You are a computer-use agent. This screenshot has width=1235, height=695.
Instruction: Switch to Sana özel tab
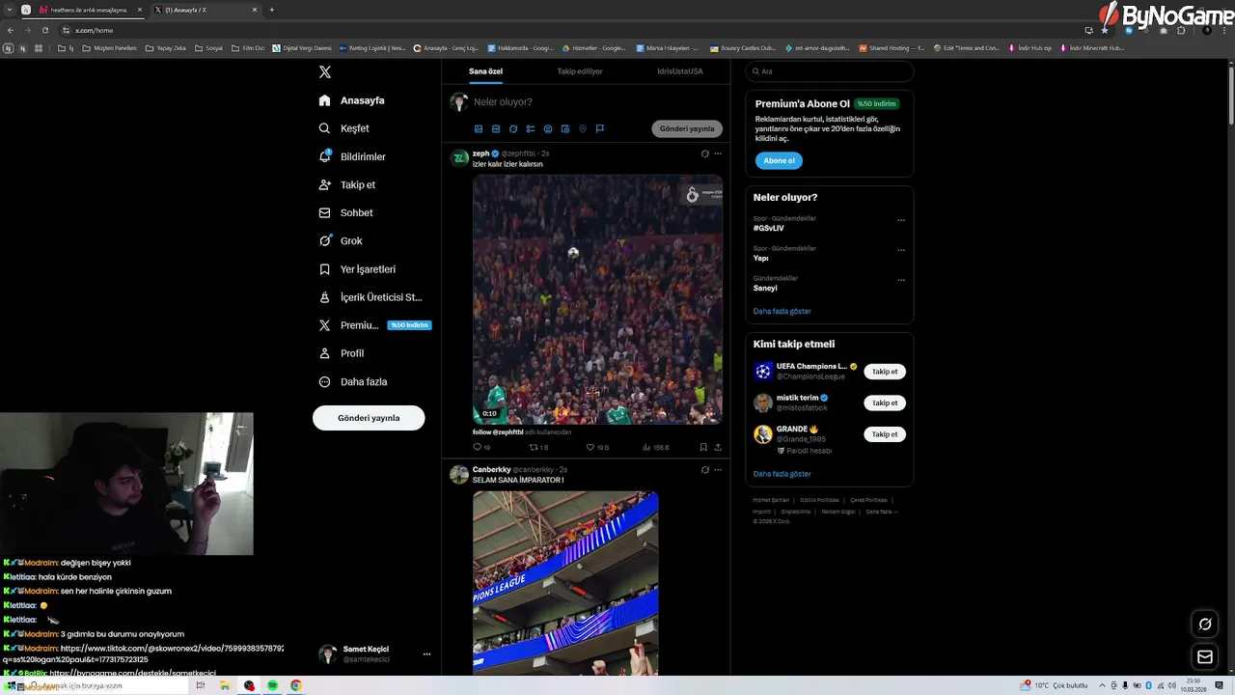pos(485,71)
